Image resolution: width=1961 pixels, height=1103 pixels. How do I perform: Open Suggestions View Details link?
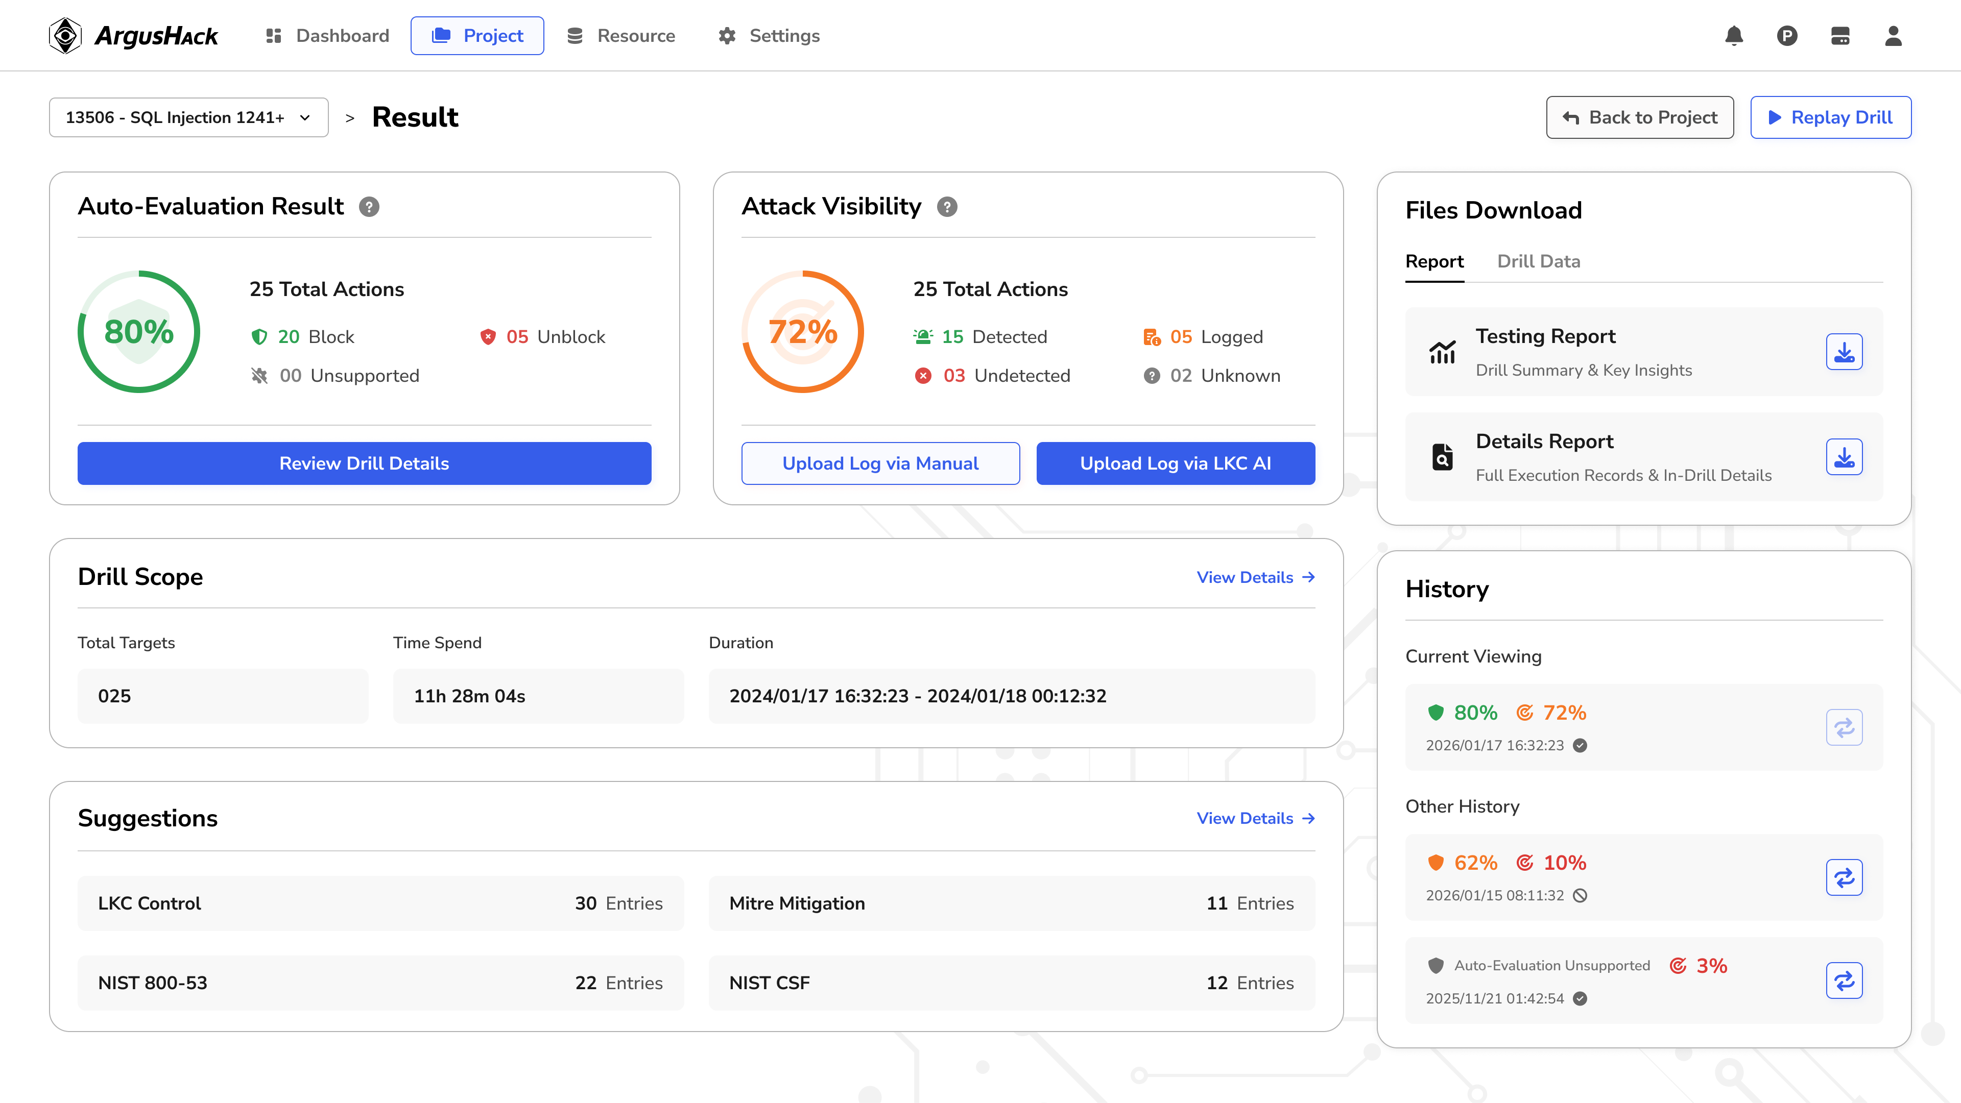point(1256,819)
